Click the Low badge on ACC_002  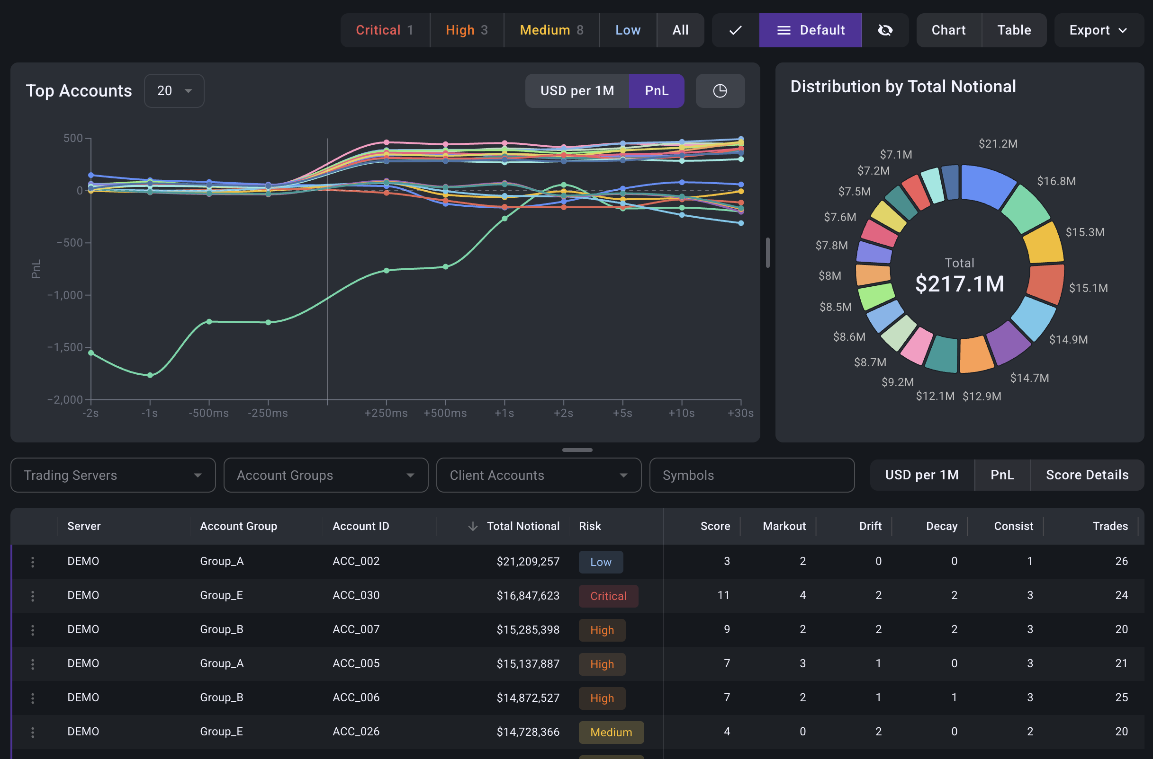point(601,562)
